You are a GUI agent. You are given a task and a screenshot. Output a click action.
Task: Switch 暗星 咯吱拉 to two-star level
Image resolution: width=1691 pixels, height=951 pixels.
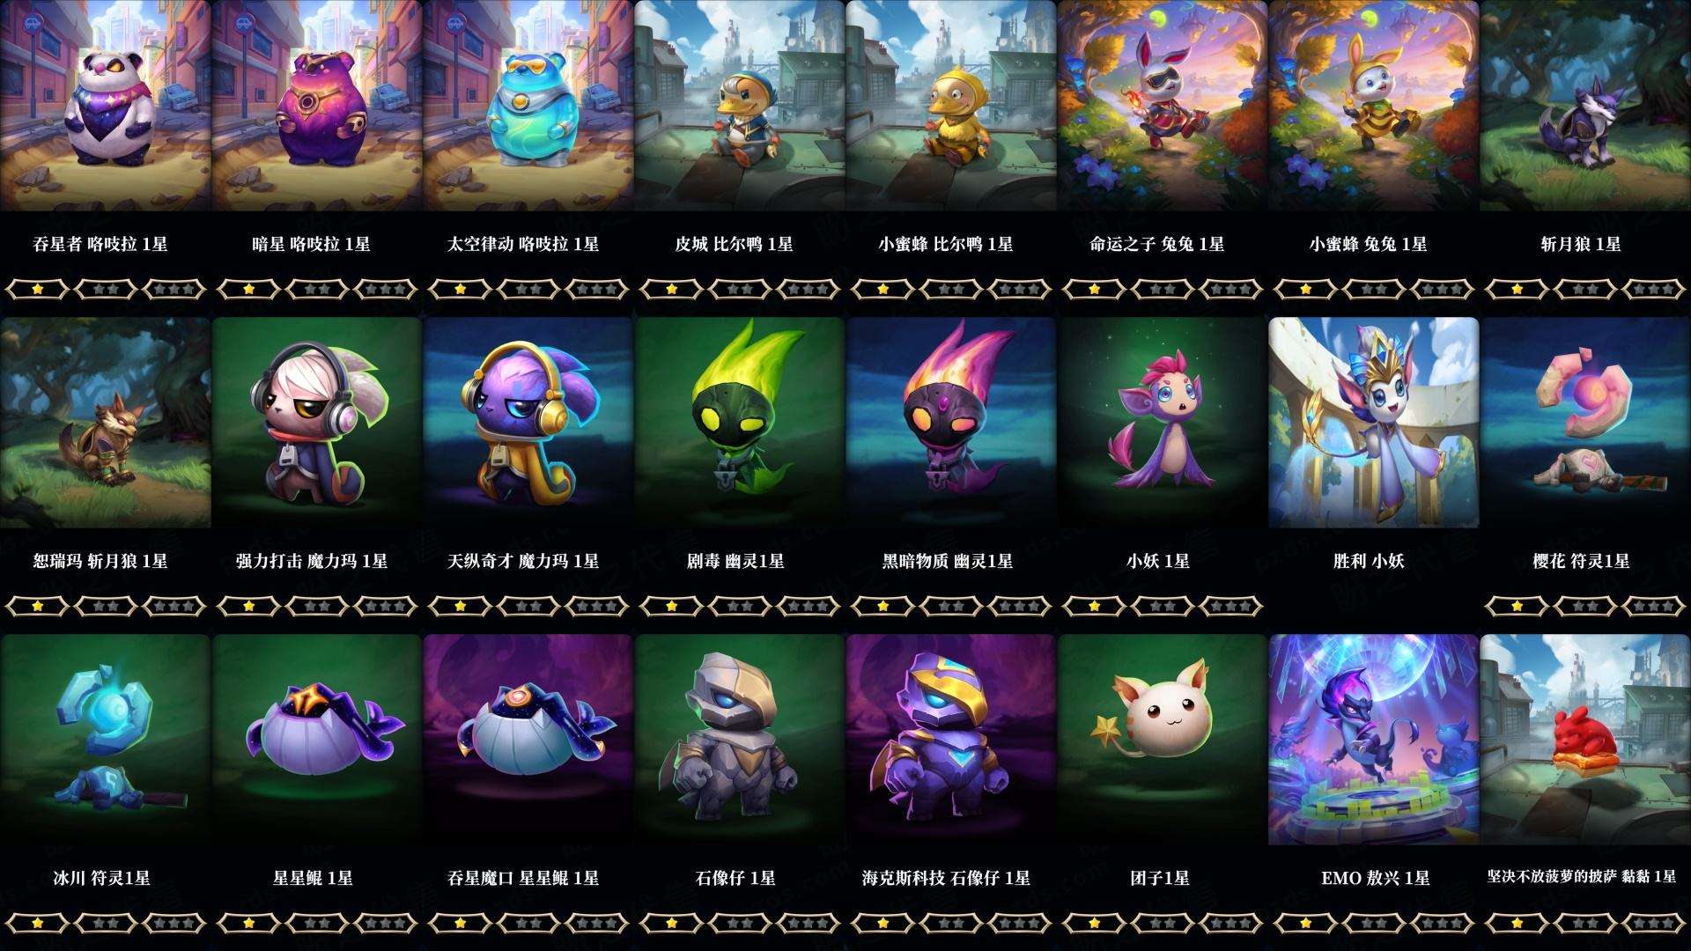(x=317, y=289)
